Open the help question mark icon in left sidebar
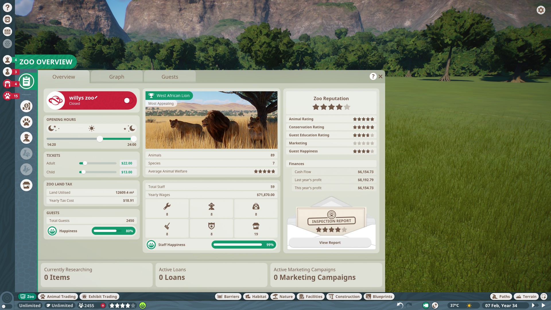This screenshot has height=310, width=551. coord(7,7)
